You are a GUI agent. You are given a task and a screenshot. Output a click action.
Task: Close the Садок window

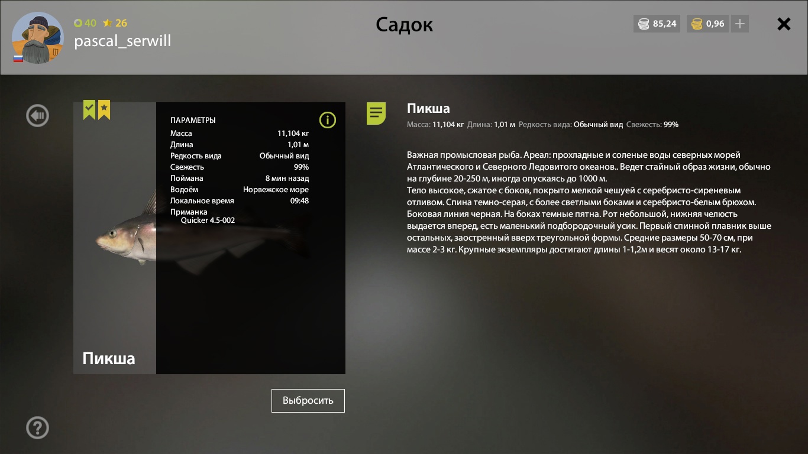pyautogui.click(x=784, y=24)
